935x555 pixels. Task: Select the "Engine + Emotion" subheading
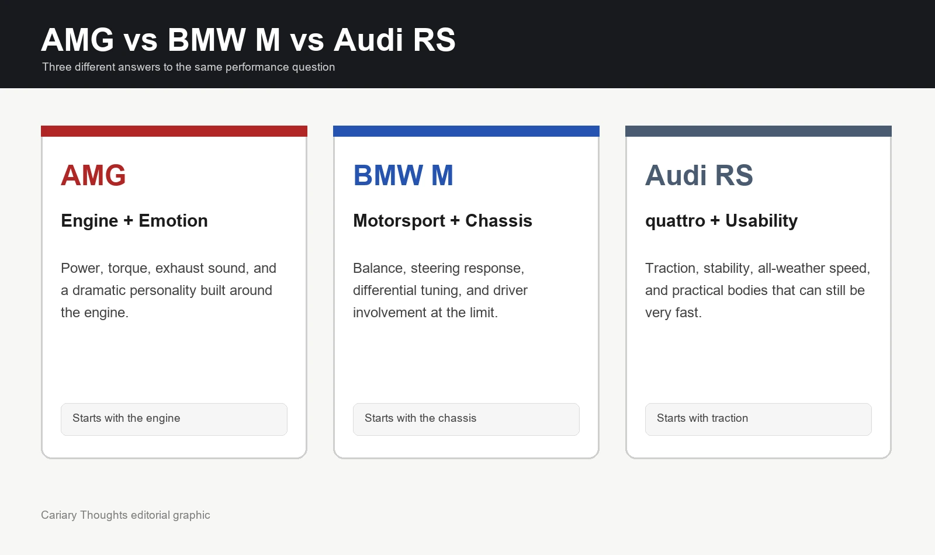tap(134, 221)
